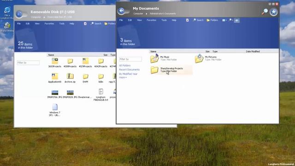Click the All Folders link
The image size is (295, 166).
tap(125, 65)
